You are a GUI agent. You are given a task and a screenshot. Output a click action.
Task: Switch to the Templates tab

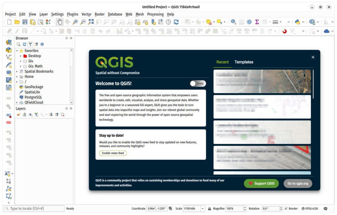pos(244,62)
